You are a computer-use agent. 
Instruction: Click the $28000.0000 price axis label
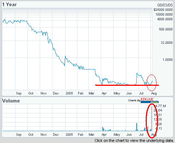coord(163,10)
